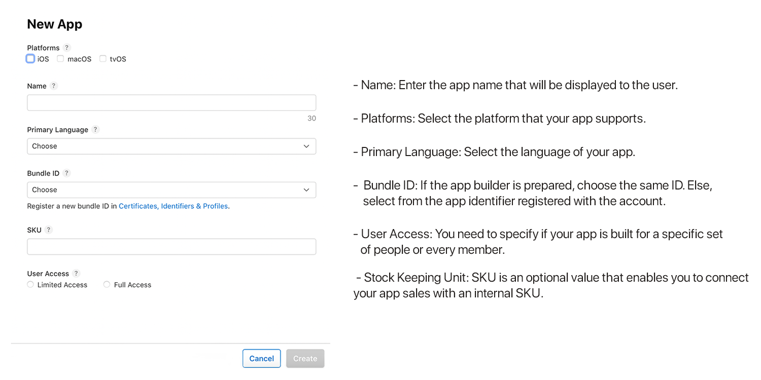Viewport: 761px width, 380px height.
Task: Open Certificates, Identifiers & Profiles link
Action: click(x=173, y=206)
